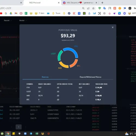Open the IT Welt bookmark

coord(40,13)
